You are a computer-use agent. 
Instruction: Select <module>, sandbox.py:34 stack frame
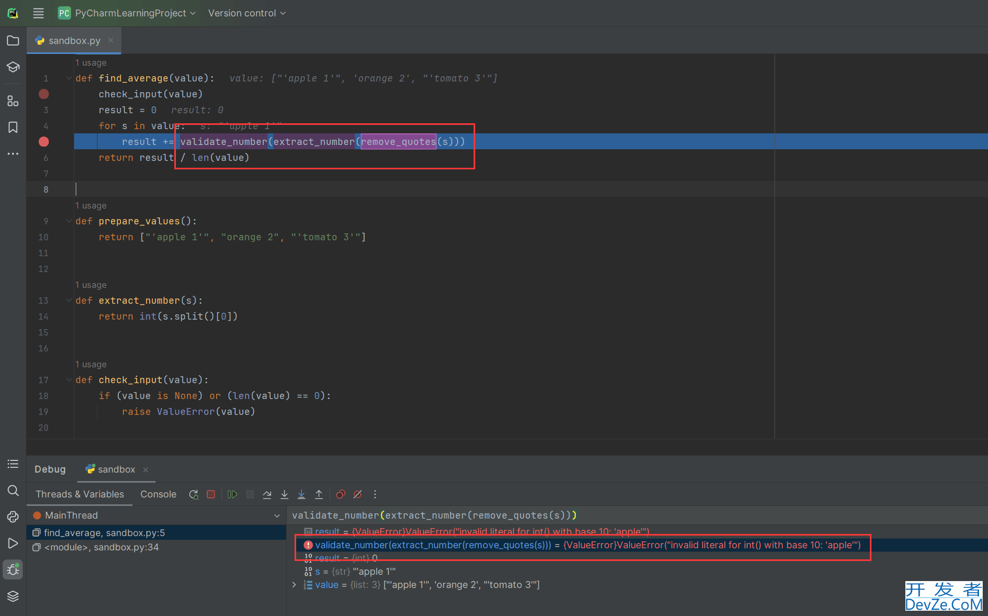pos(156,547)
